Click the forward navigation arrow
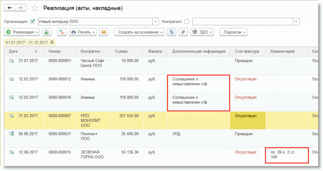Viewport: 323px width, 171px height. tap(21, 8)
